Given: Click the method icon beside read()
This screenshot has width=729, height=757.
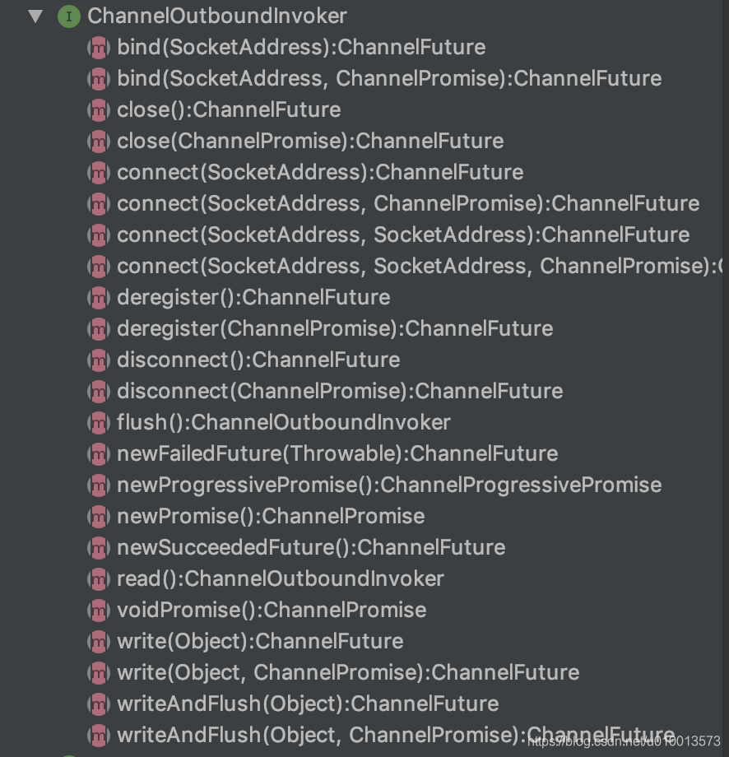Looking at the screenshot, I should (99, 578).
